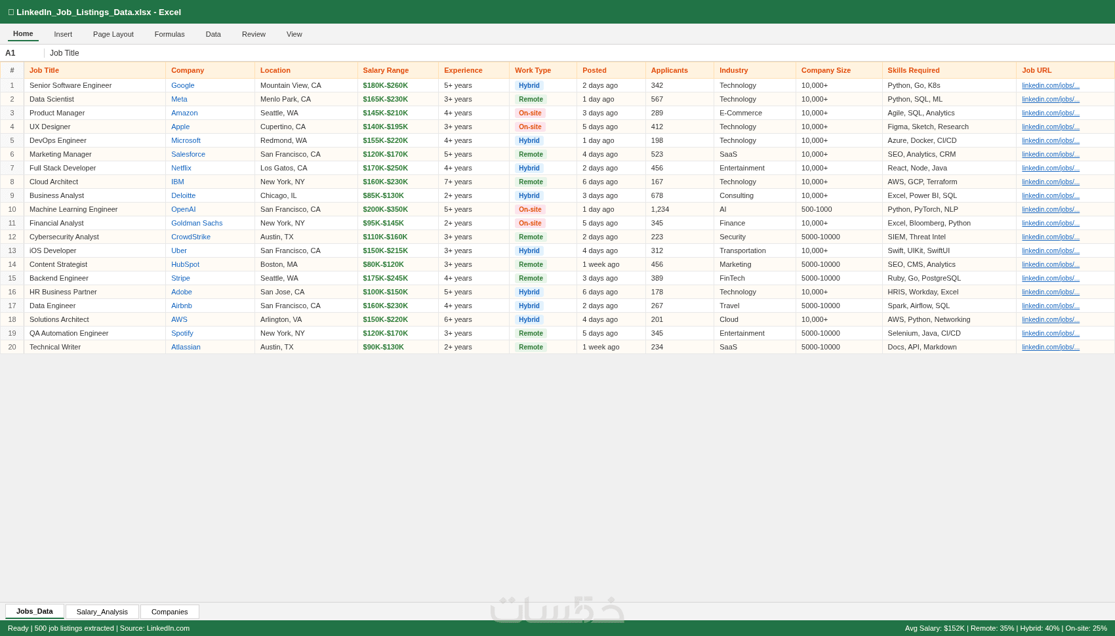Open the Companies sheet tab

coord(170,612)
